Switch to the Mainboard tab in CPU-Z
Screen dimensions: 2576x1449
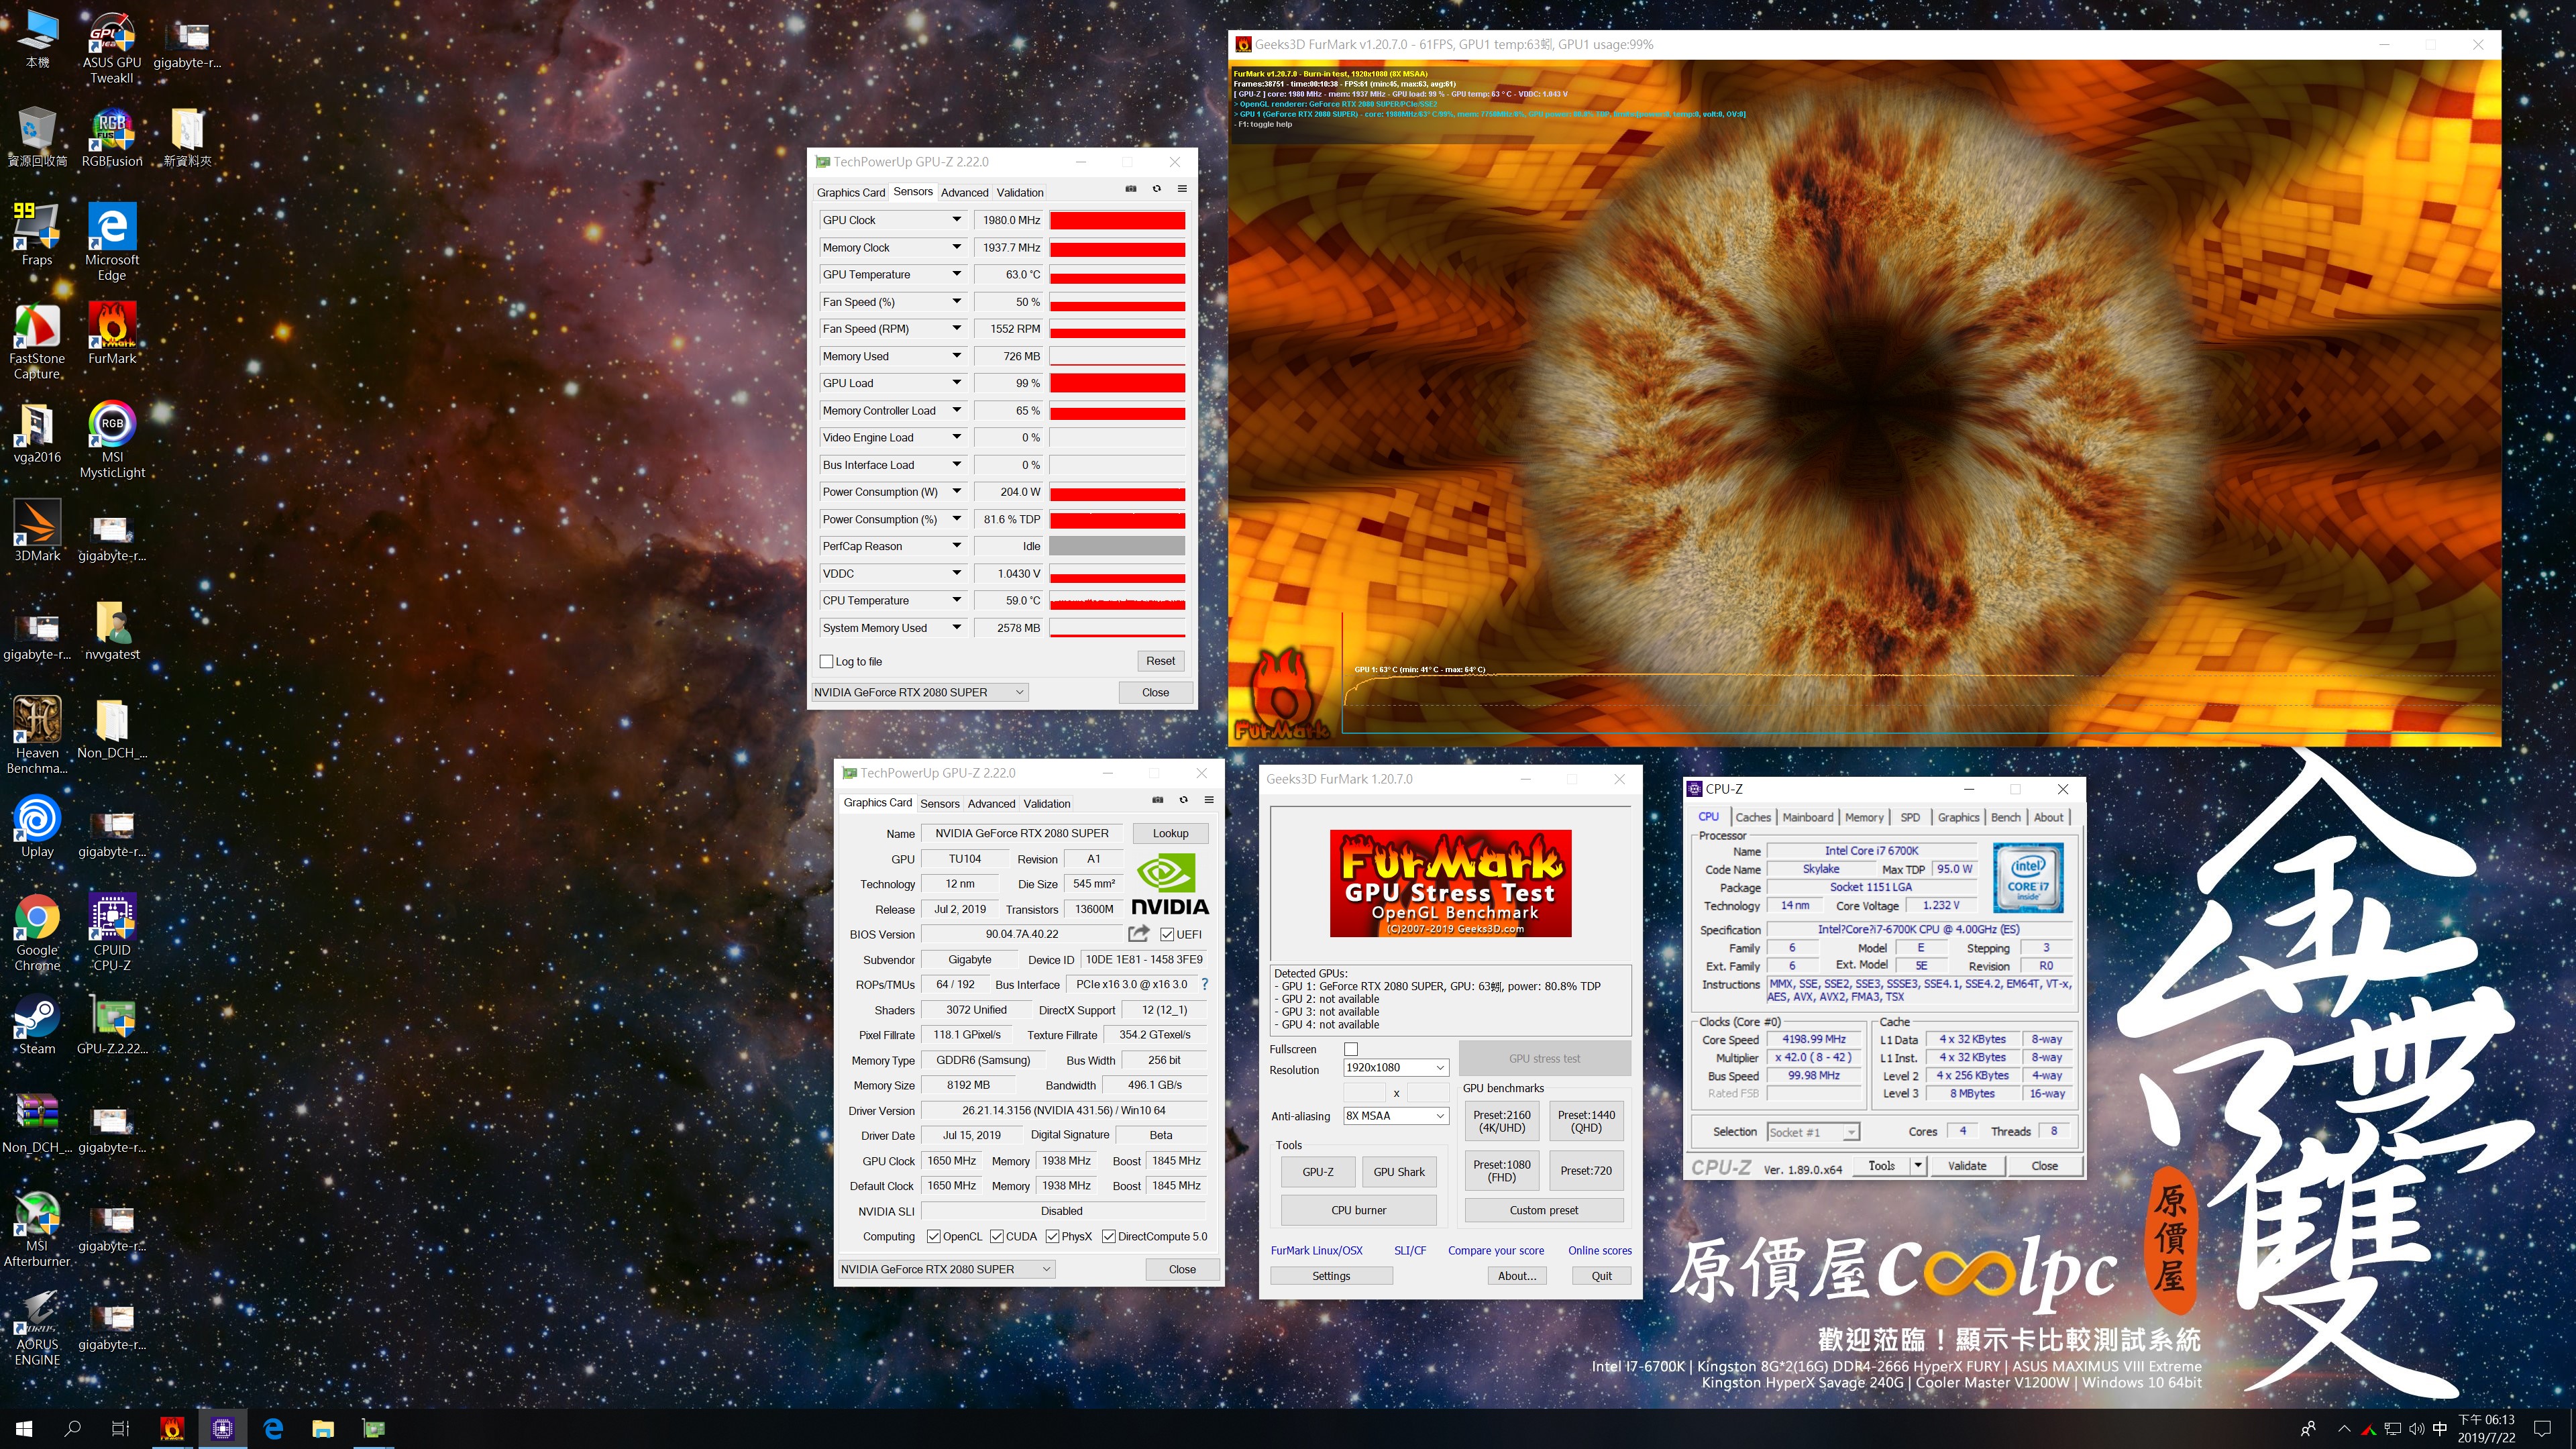point(1807,817)
